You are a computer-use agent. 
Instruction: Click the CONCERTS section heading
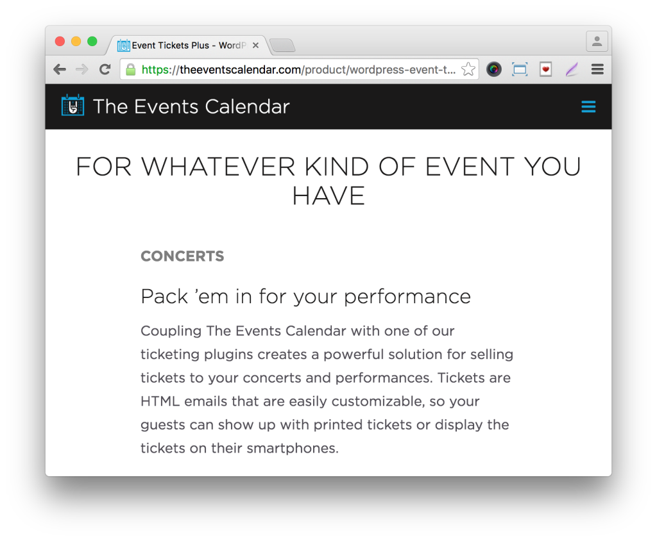click(182, 256)
